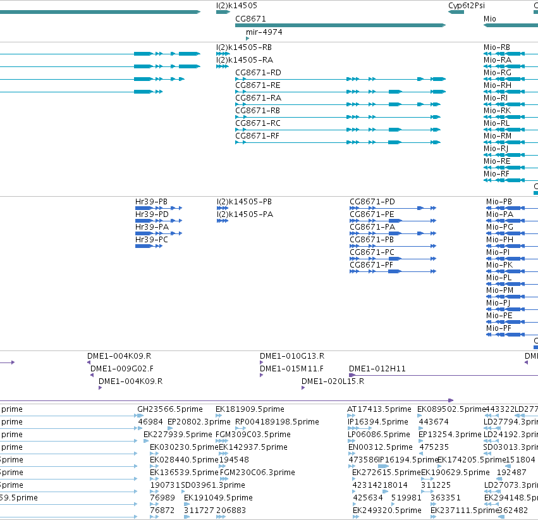Screen dimensions: 538x520
Task: Select transcript l(2)k14505-RB
Action: click(244, 47)
